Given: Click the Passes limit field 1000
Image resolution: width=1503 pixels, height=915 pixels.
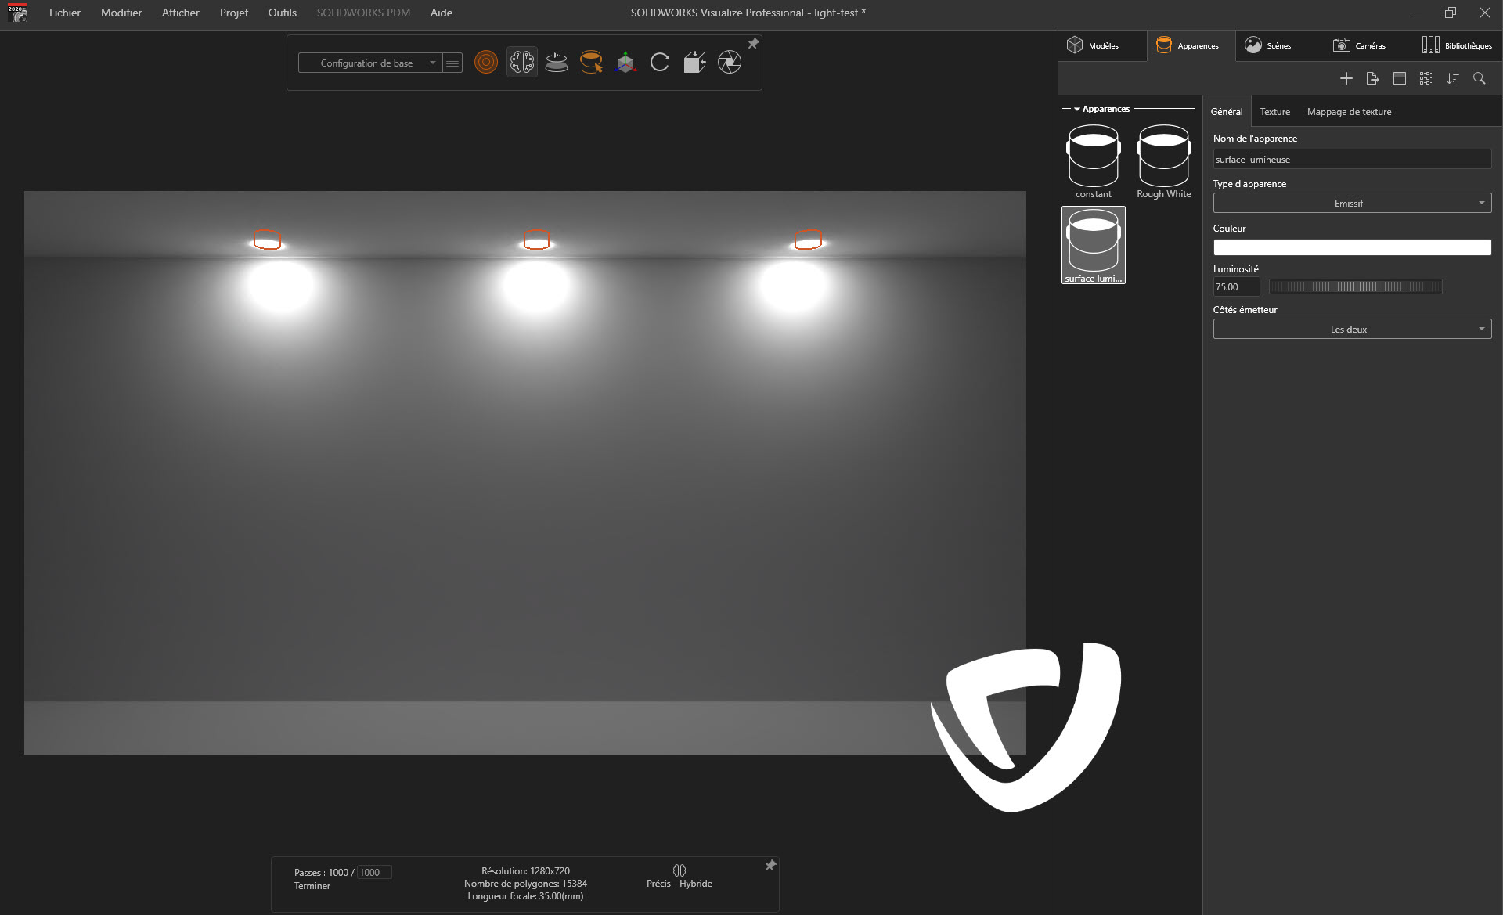Looking at the screenshot, I should (x=374, y=873).
